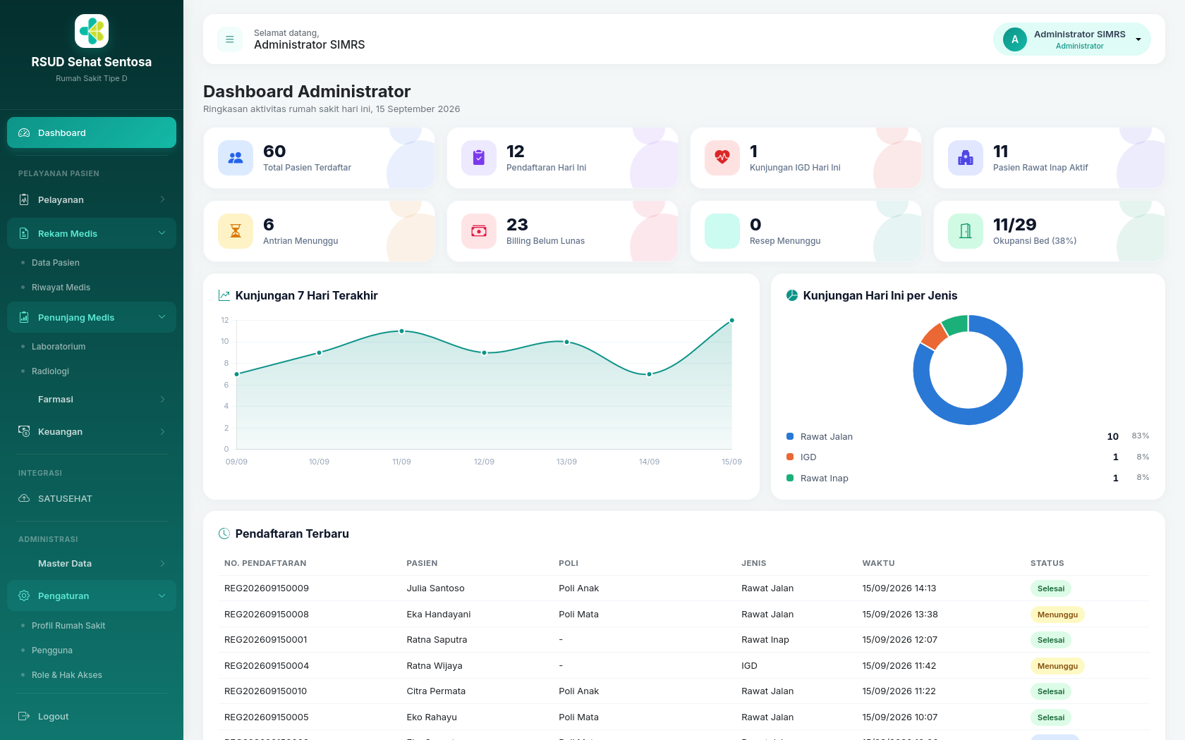Screen dimensions: 1185x740
Task: Click the RSUD Sehat Sentosa hospital logo
Action: pyautogui.click(x=92, y=31)
